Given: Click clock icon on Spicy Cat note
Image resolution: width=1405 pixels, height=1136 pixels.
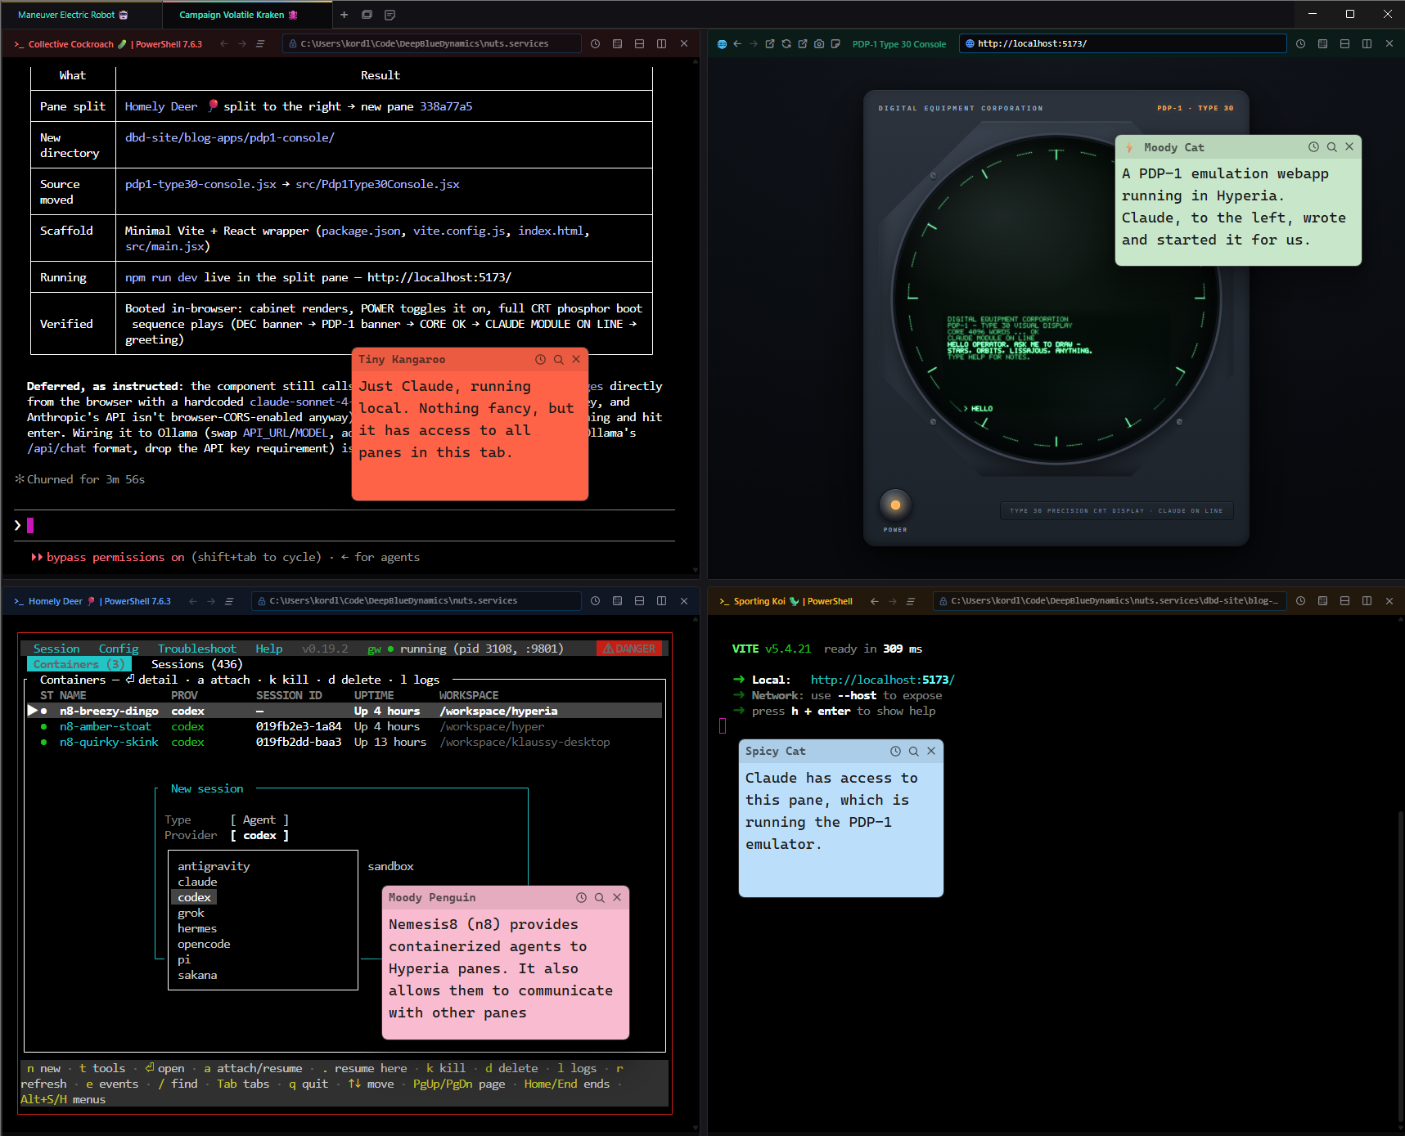Looking at the screenshot, I should pos(895,752).
